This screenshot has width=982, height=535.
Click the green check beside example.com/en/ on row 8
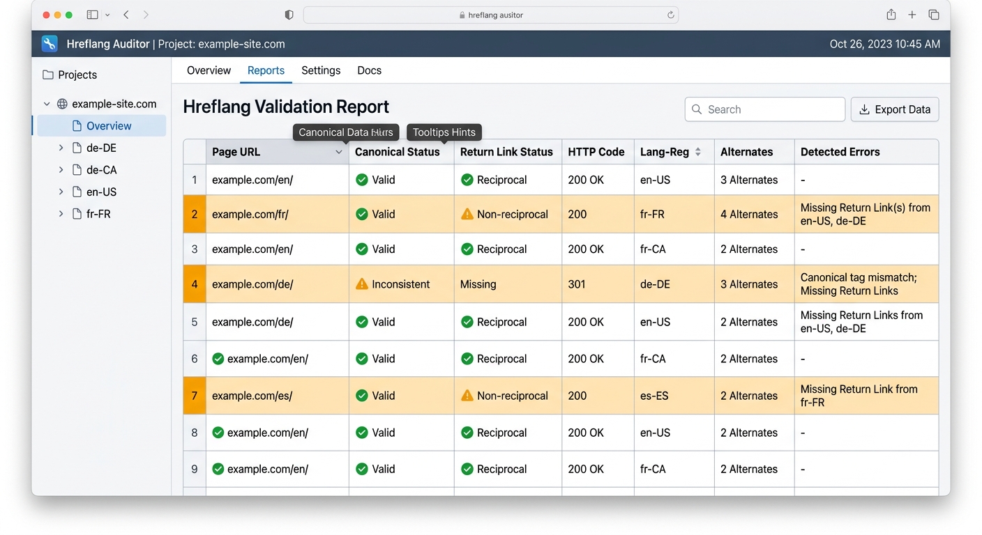click(x=218, y=432)
